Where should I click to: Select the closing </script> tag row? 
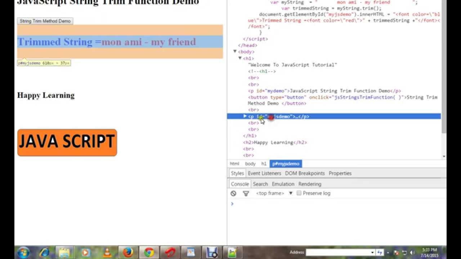click(x=255, y=39)
